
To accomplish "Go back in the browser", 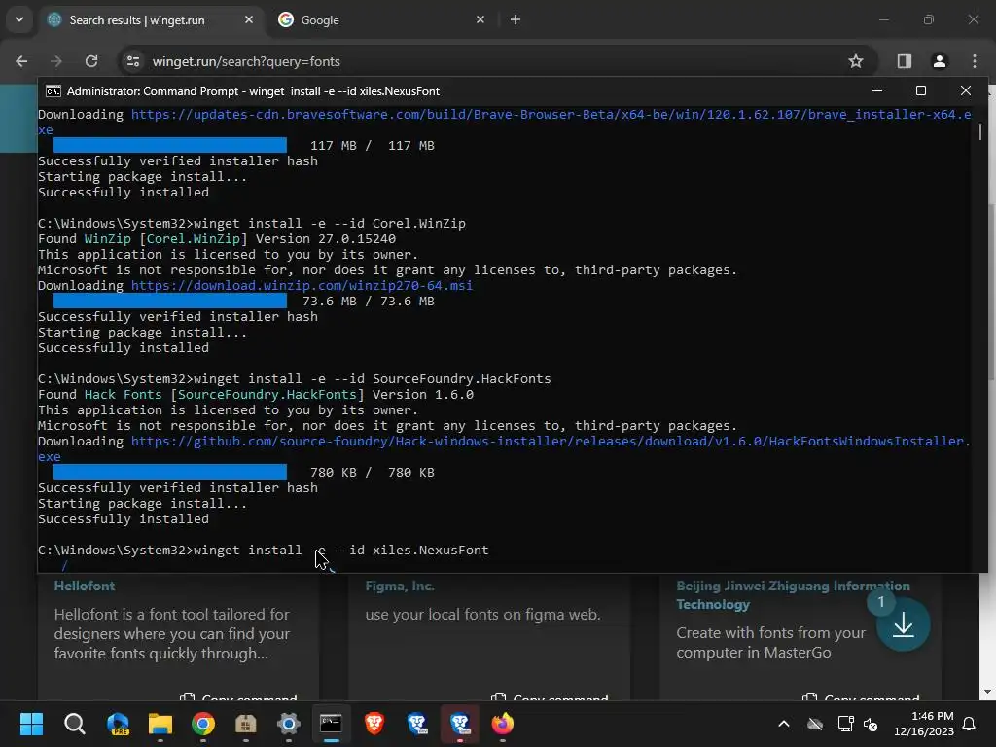I will pos(21,61).
